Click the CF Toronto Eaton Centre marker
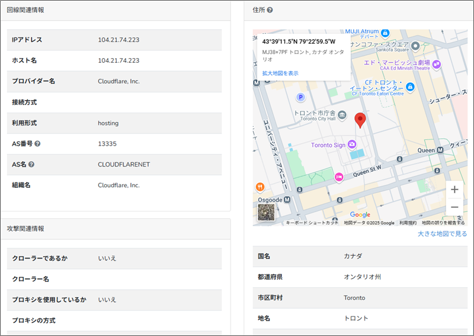 [410, 87]
